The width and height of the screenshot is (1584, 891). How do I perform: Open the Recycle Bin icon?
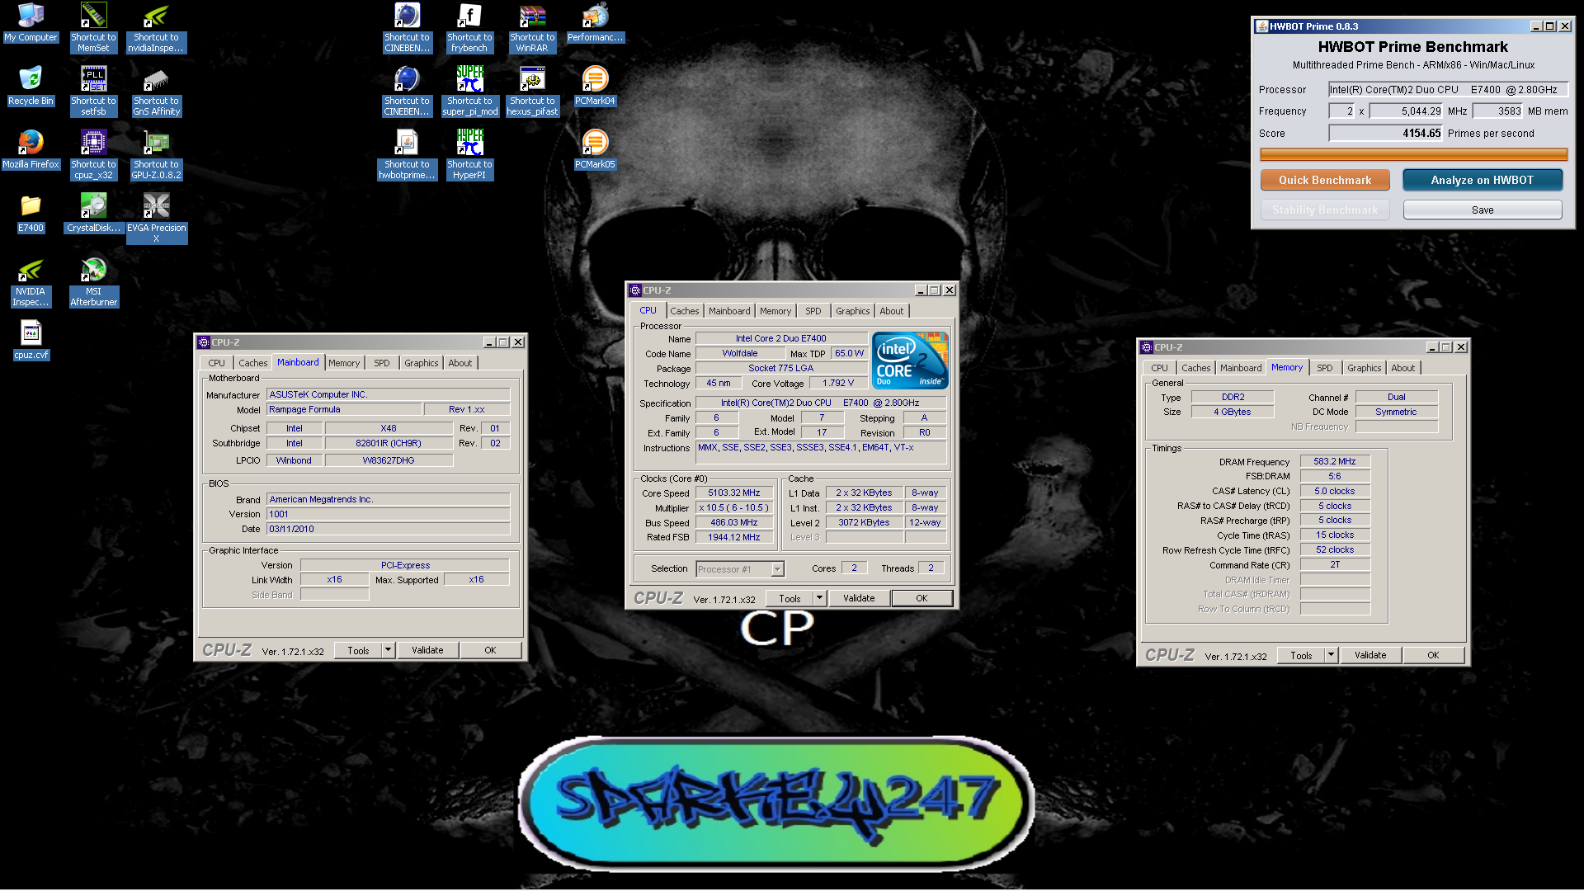click(x=31, y=87)
